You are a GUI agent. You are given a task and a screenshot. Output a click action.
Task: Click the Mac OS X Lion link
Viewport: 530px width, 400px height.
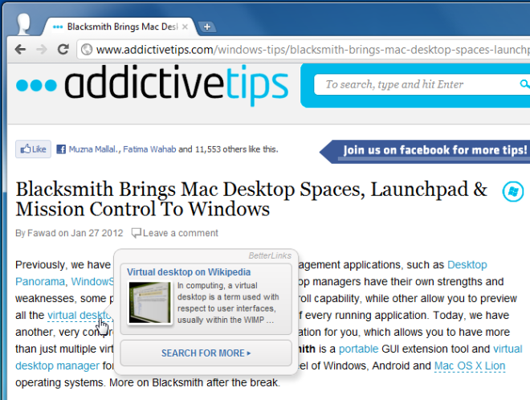pyautogui.click(x=470, y=365)
